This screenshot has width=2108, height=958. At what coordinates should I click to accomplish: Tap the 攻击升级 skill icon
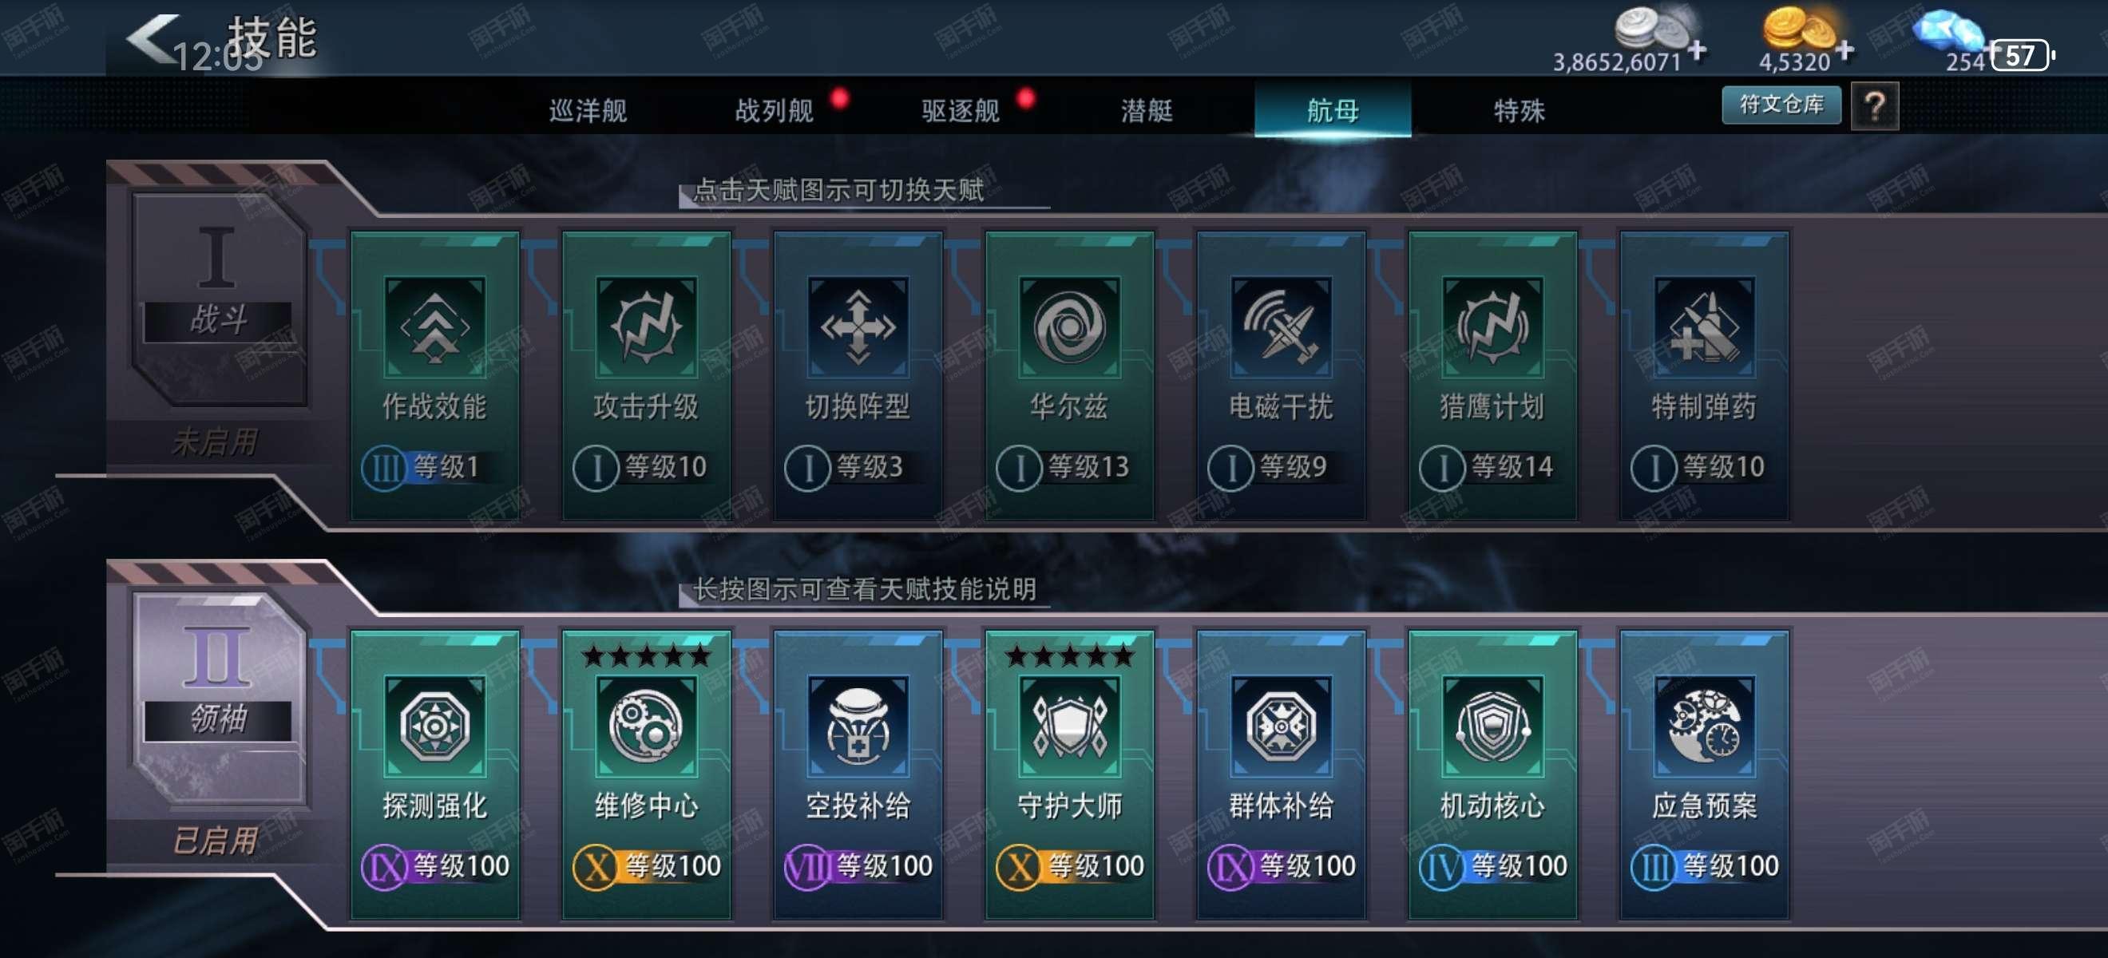click(x=647, y=327)
